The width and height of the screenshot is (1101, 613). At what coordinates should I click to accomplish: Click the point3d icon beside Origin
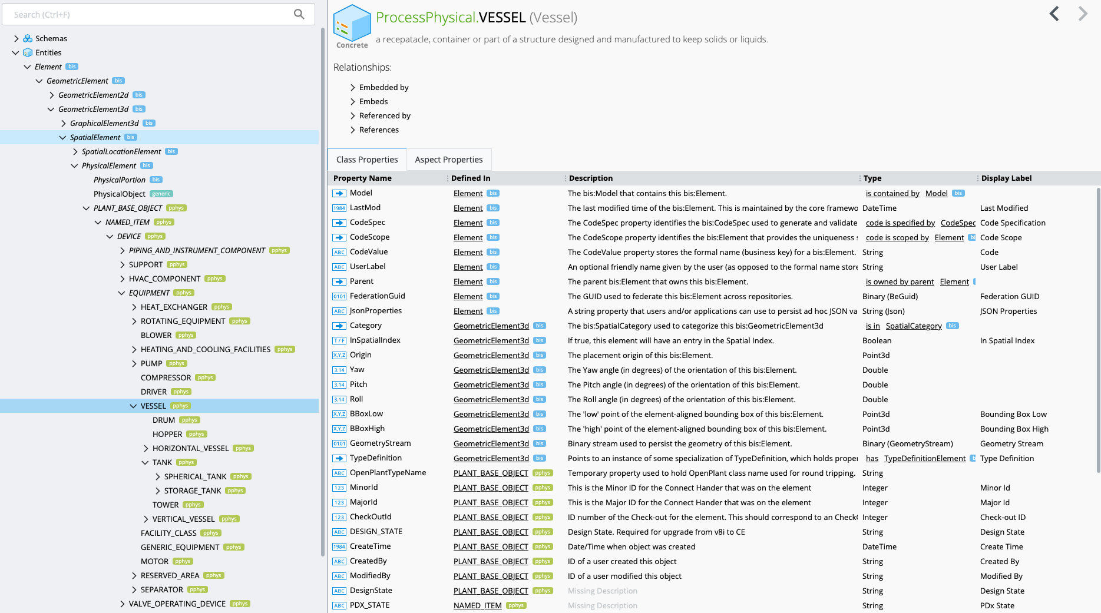(339, 355)
